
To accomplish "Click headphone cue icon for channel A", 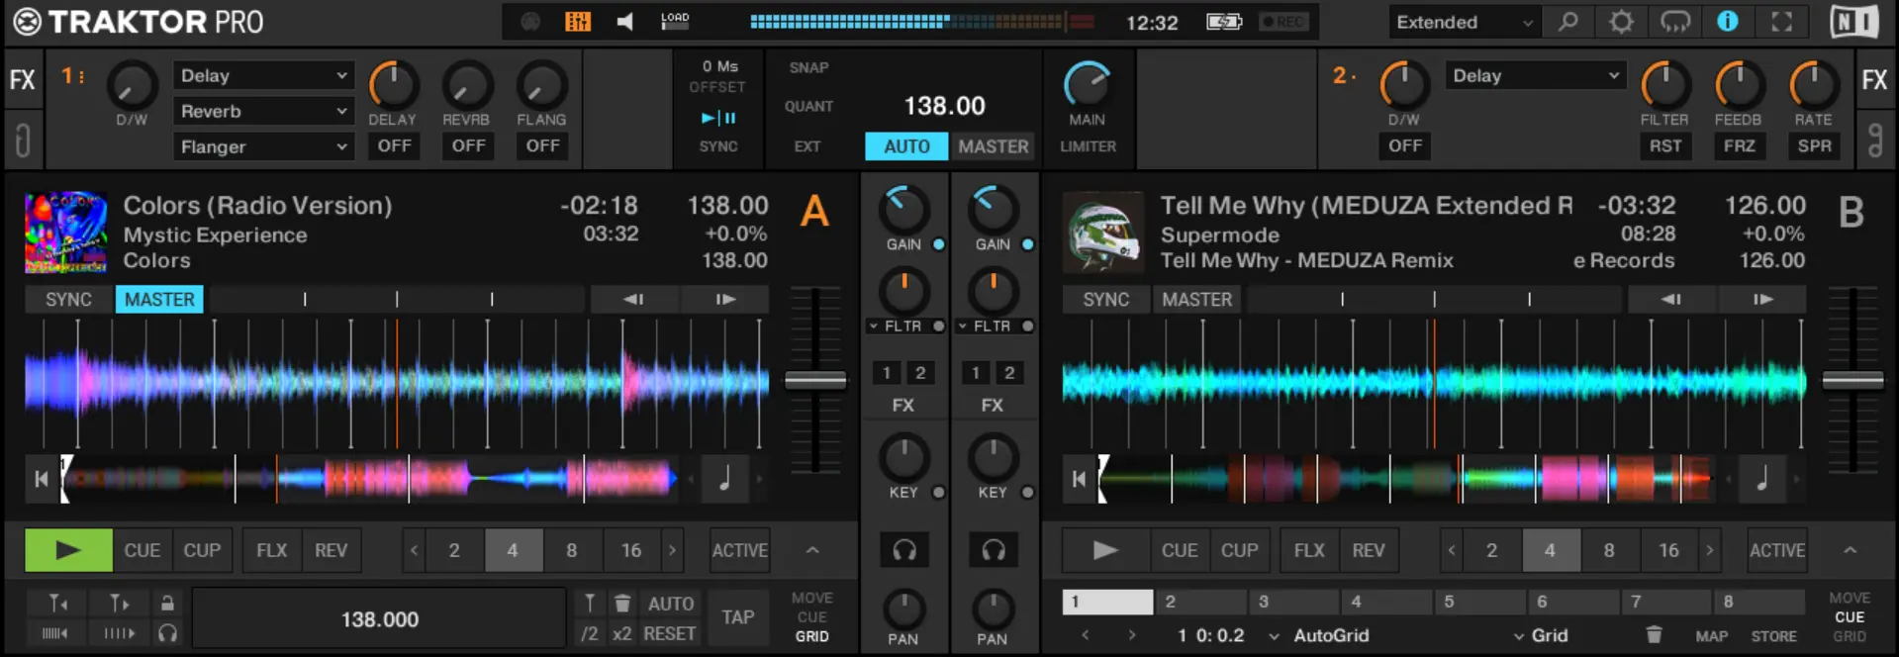I will (903, 550).
